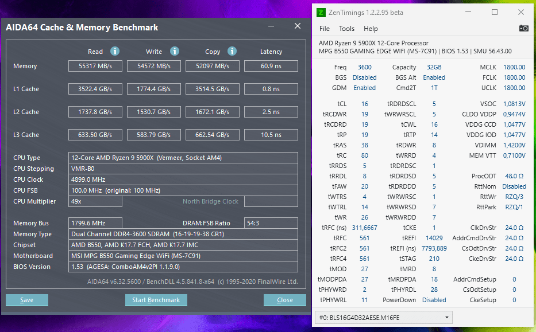This screenshot has height=332, width=536.
Task: Click the VDIMM value 1,4200V
Action: 514,145
